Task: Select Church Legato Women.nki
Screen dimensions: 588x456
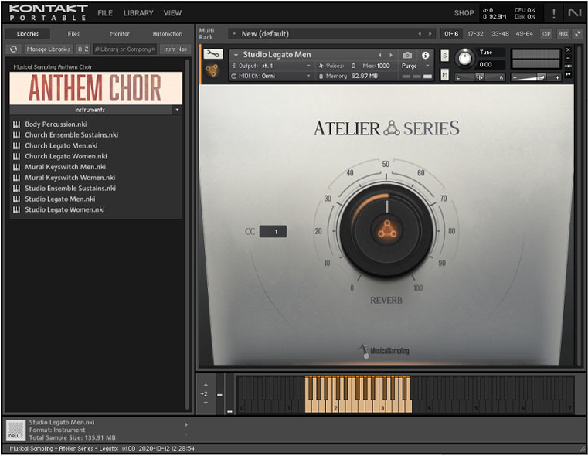Action: [x=66, y=156]
